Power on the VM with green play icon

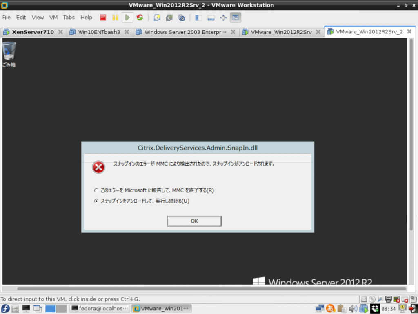pyautogui.click(x=127, y=18)
